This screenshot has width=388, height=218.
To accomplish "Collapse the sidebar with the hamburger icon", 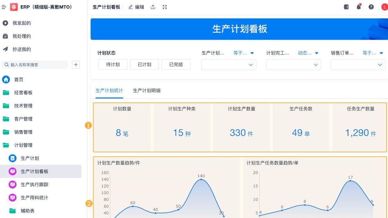I will 4,7.
